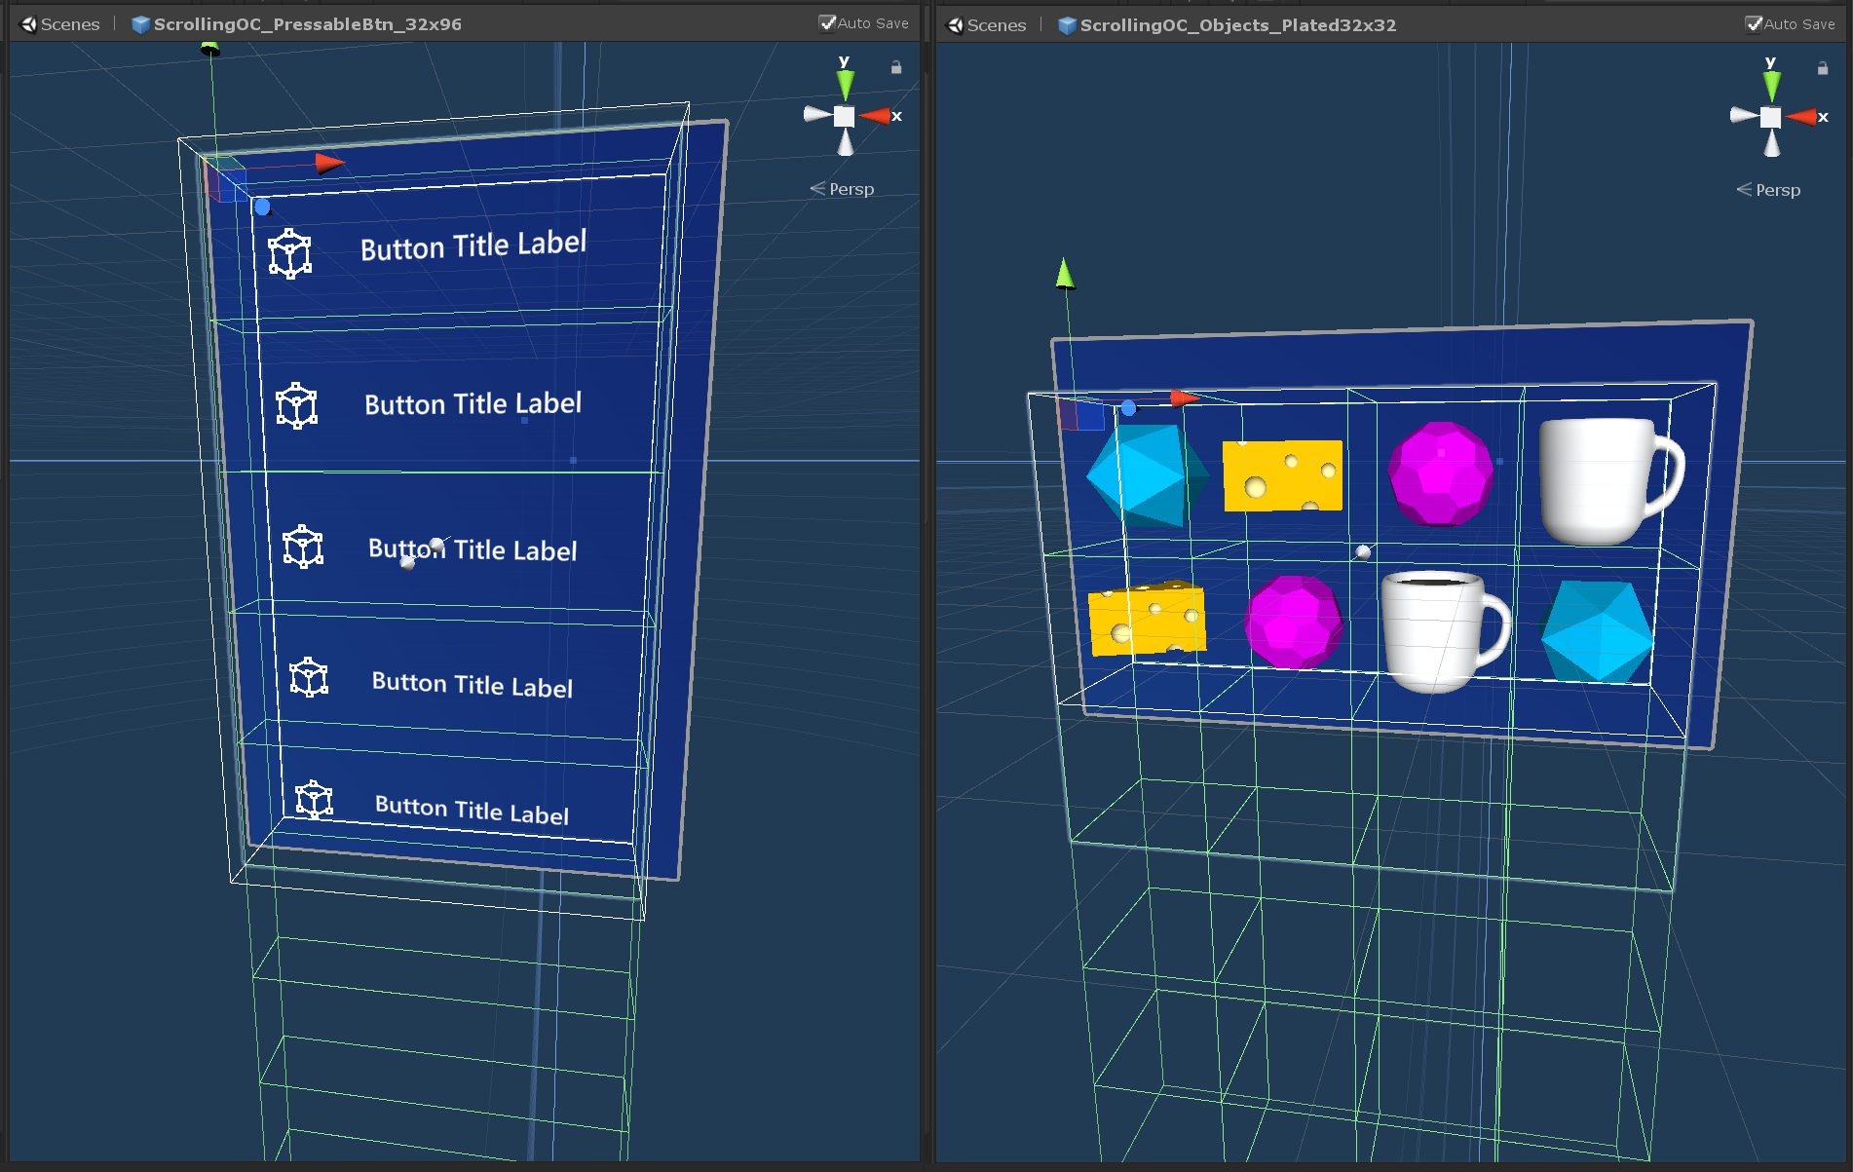This screenshot has width=1853, height=1172.
Task: Click the center cube of the left scene gizmo
Action: point(842,117)
